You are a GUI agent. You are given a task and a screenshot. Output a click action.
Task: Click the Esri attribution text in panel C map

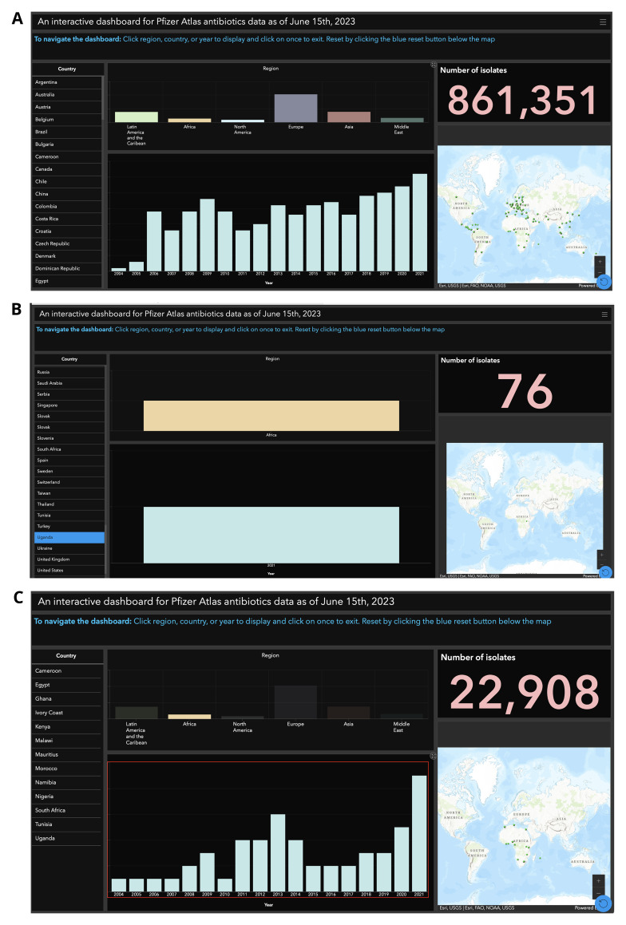point(477,908)
